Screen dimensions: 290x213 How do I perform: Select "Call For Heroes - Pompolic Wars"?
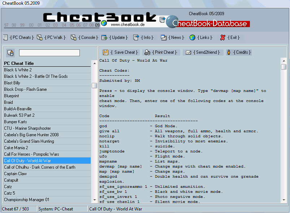47,154
